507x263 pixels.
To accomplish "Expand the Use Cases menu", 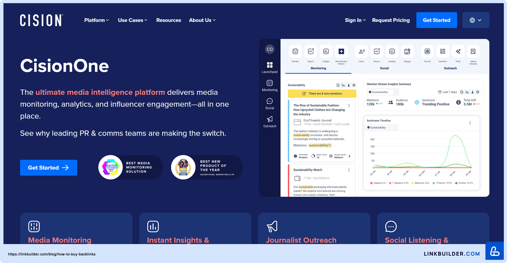I will coord(132,20).
